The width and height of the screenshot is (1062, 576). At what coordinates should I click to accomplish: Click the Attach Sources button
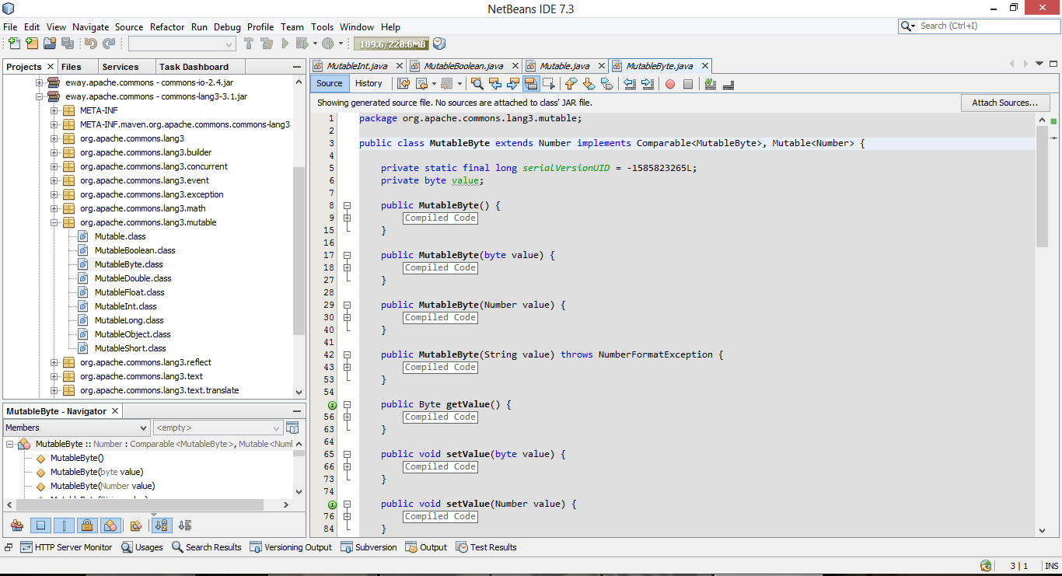(1005, 103)
